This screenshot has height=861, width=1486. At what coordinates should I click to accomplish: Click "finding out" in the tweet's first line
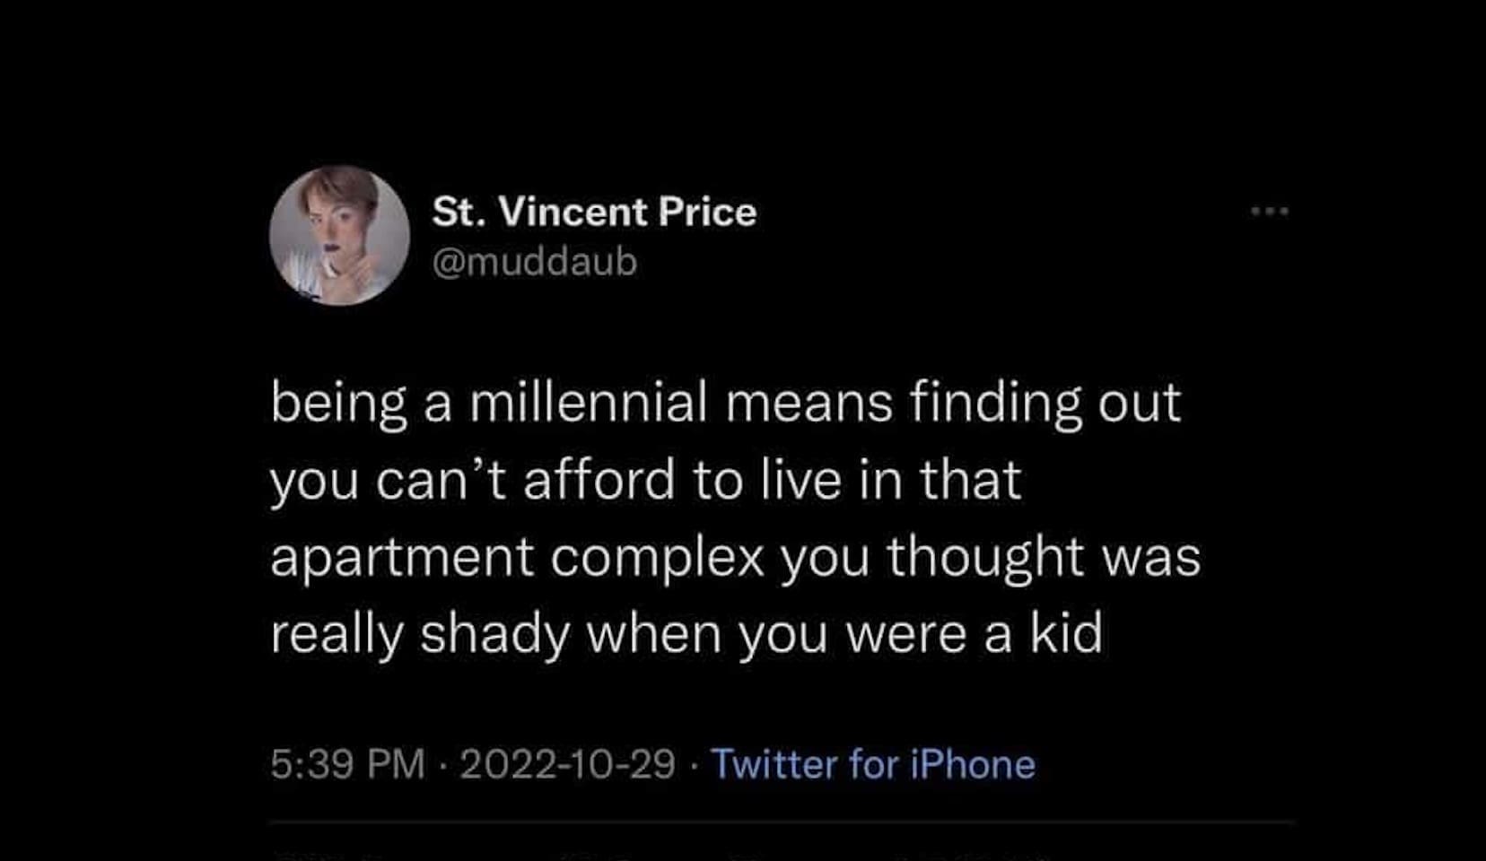[x=1045, y=402]
